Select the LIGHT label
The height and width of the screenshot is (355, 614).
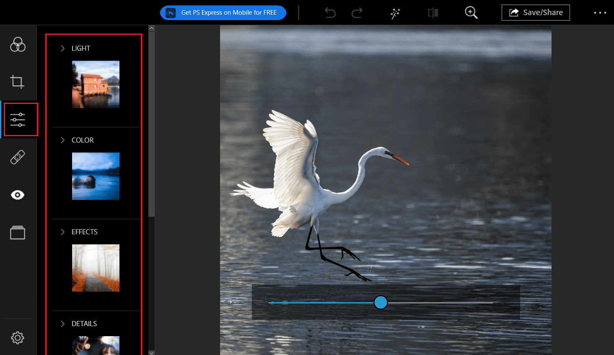pyautogui.click(x=81, y=48)
